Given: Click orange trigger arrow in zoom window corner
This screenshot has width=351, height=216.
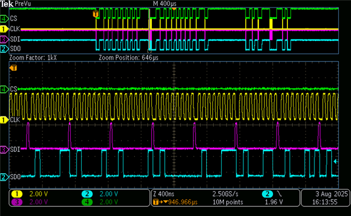Looking at the screenshot, I should tap(13, 68).
